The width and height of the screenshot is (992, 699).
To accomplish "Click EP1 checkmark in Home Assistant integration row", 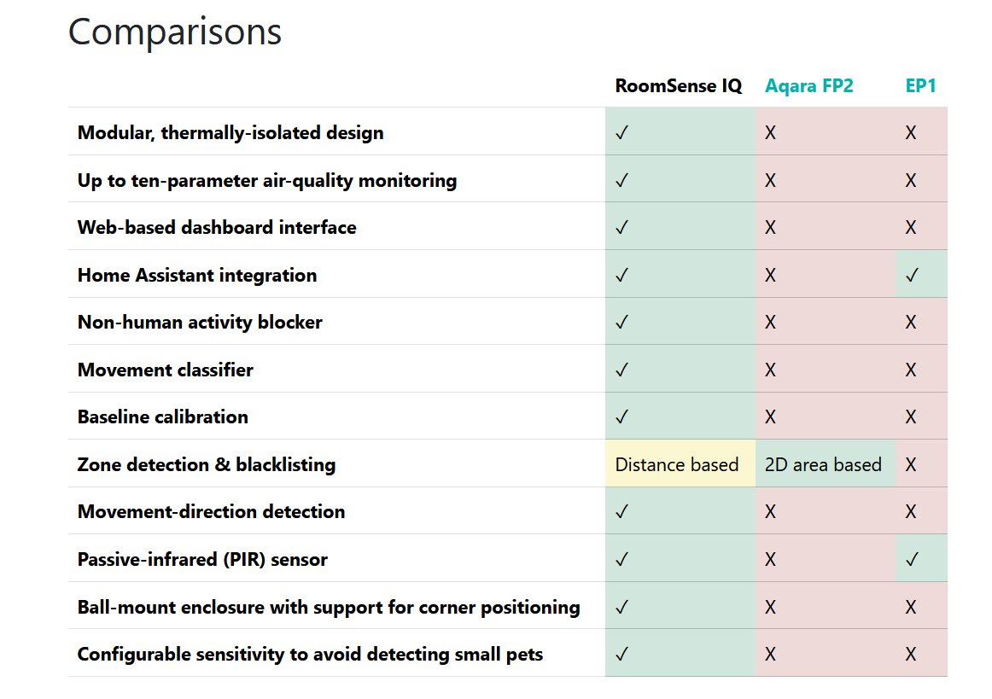I will [x=912, y=275].
